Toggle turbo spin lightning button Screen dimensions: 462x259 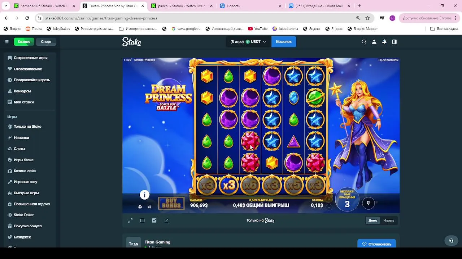[368, 203]
